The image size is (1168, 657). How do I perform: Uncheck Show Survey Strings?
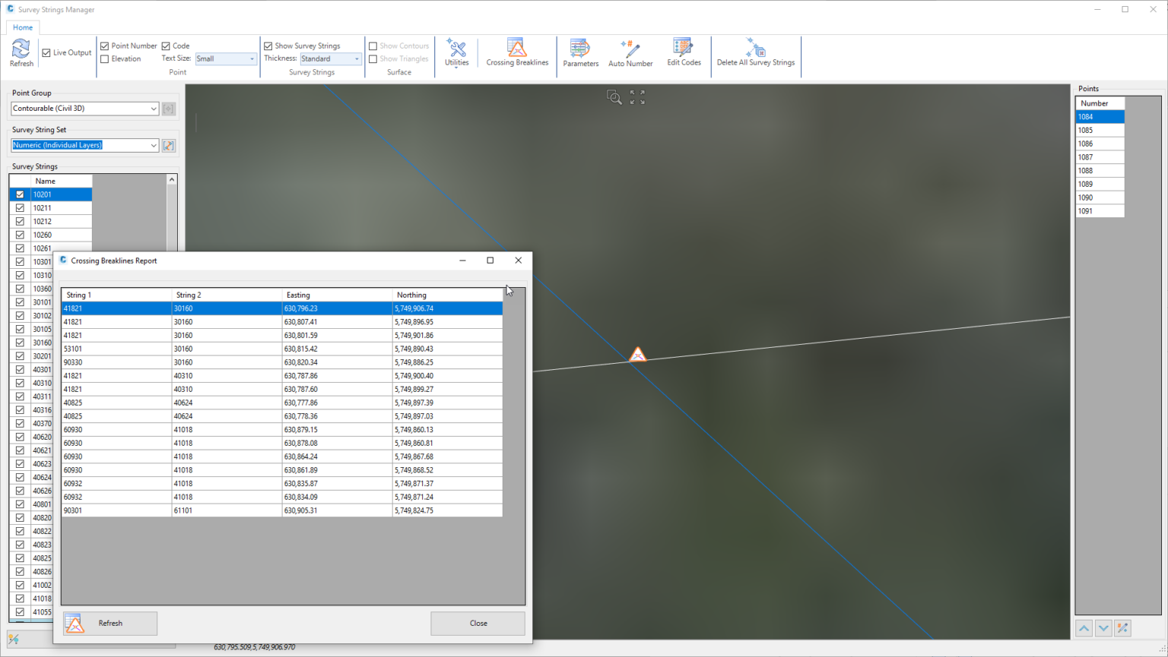click(x=268, y=46)
